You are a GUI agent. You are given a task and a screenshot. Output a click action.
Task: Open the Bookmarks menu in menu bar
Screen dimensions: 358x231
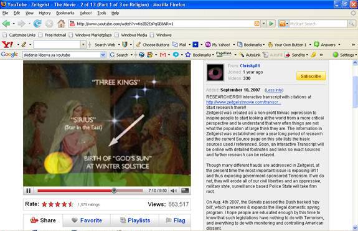pyautogui.click(x=65, y=13)
